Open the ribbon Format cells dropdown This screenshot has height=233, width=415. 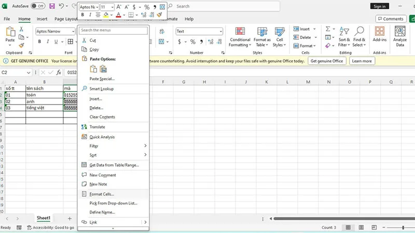point(305,46)
